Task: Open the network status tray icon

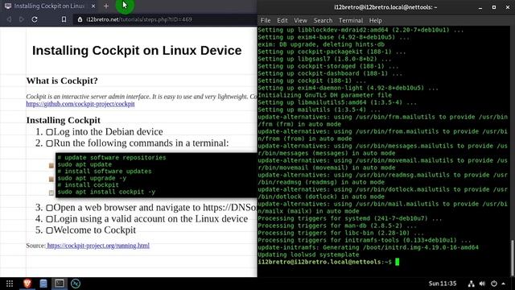Action: tap(471, 284)
